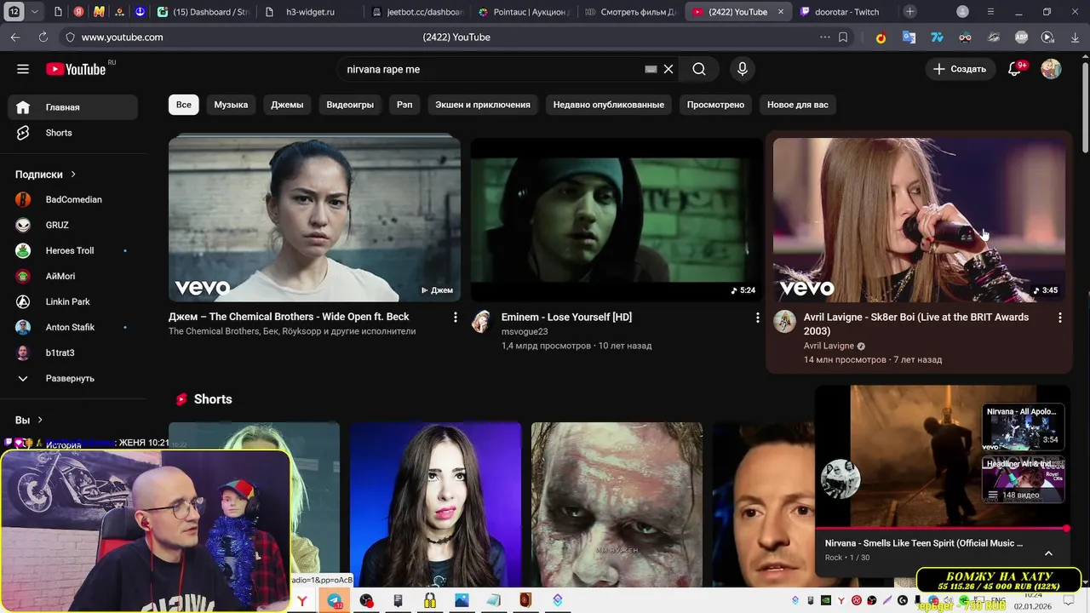The image size is (1090, 613).
Task: Open msvogue23 channel avatar
Action: (x=482, y=321)
